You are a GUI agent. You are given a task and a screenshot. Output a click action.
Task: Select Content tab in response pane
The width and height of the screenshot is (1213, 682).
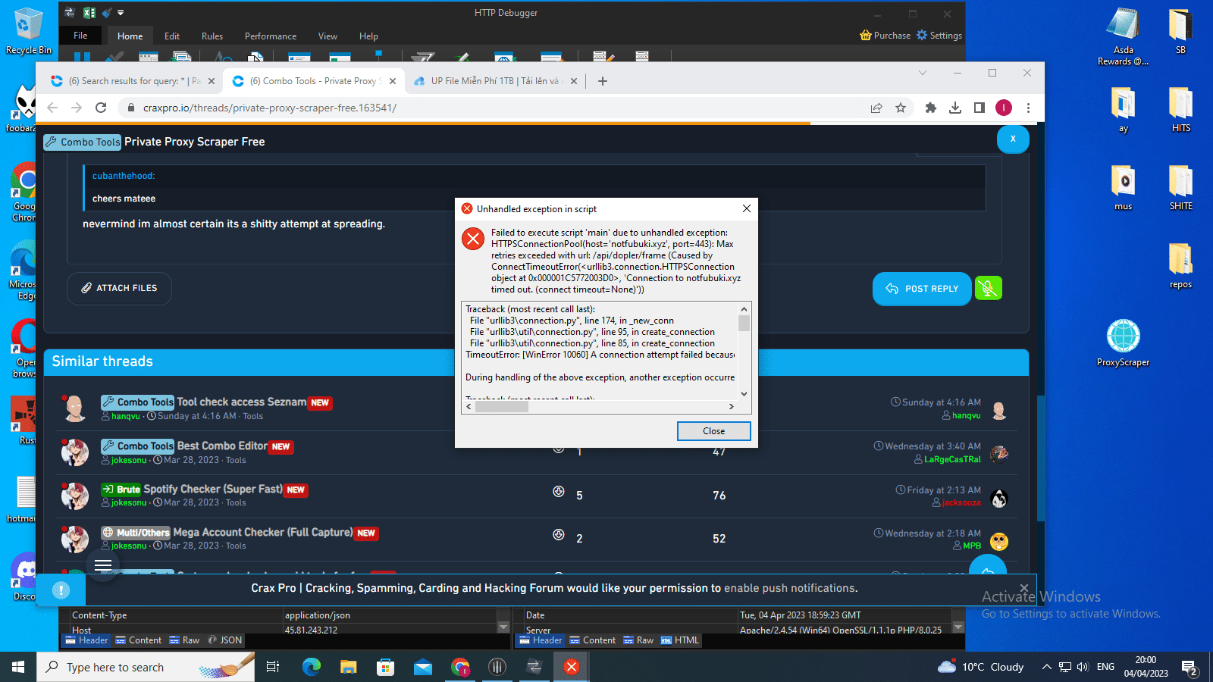pyautogui.click(x=592, y=640)
